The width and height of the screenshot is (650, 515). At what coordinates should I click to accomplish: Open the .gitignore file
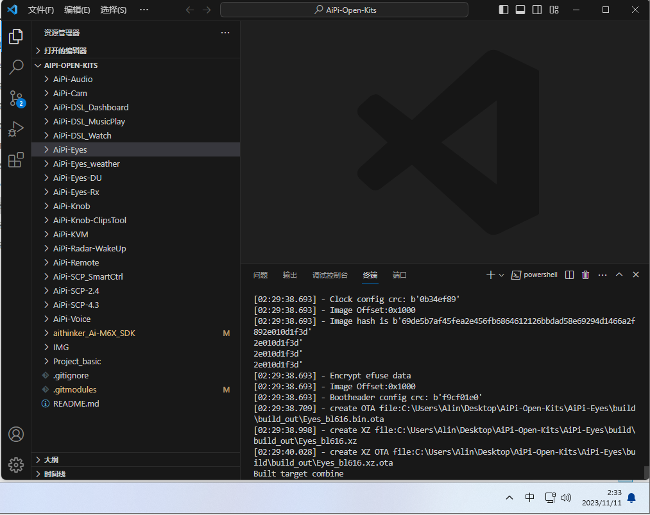[x=136, y=375]
